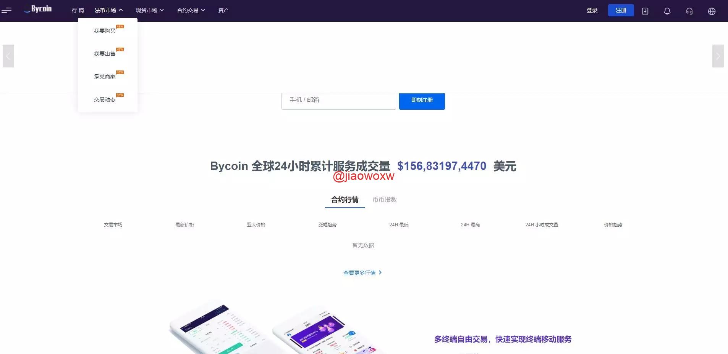Open the hamburger side menu icon

coord(6,10)
